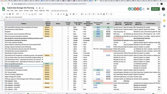This screenshot has width=167, height=94.
Task: Open the text rotation dropdown
Action: (x=94, y=14)
